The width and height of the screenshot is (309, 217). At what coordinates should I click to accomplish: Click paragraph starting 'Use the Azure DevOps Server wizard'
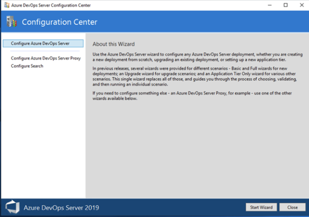197,57
